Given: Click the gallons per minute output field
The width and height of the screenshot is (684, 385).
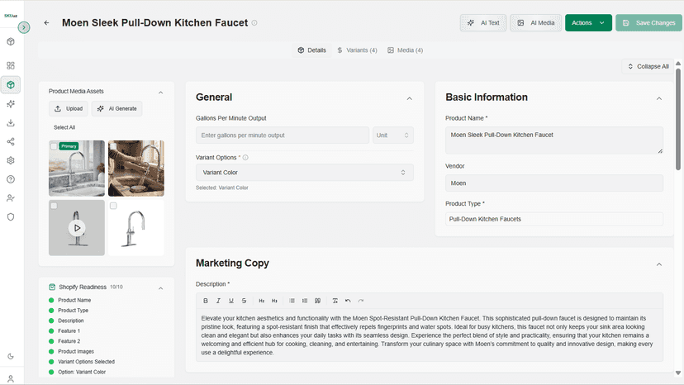Looking at the screenshot, I should click(x=283, y=135).
